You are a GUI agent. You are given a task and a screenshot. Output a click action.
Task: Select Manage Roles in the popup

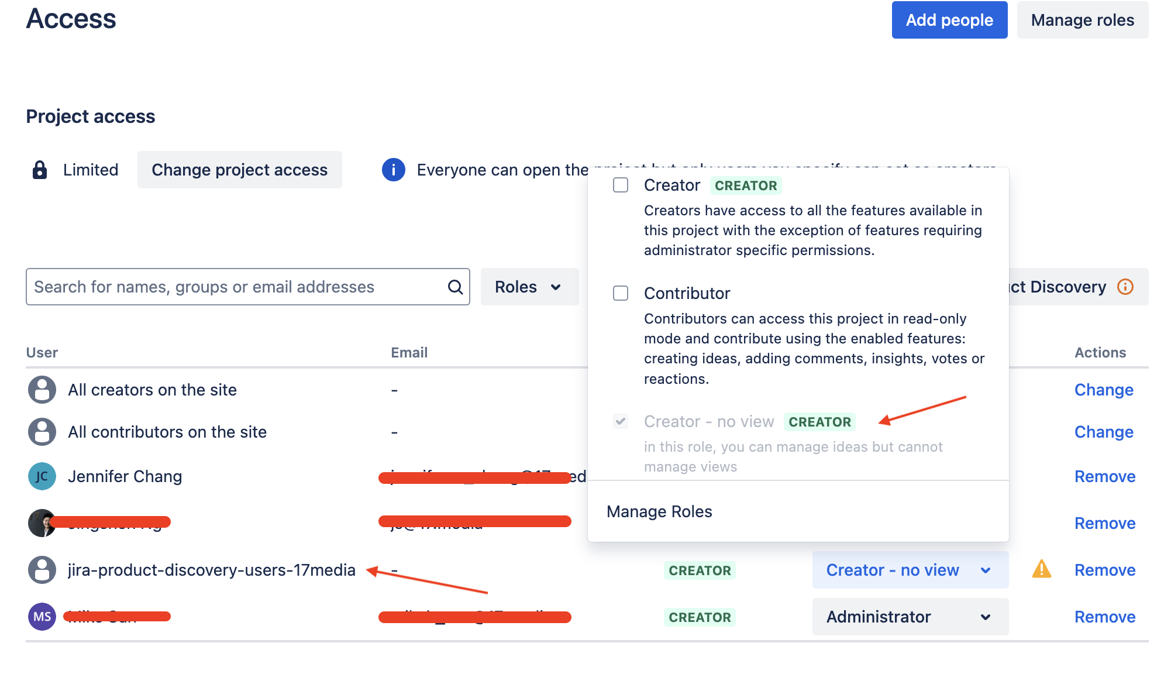[x=659, y=511]
